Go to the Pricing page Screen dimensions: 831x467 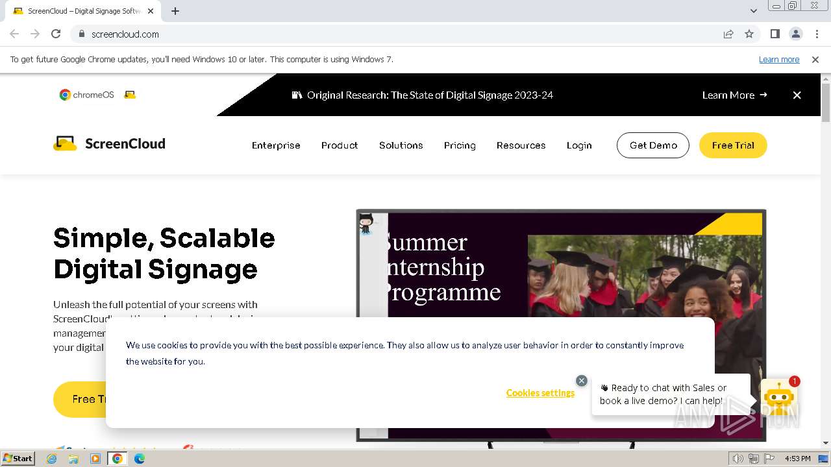pyautogui.click(x=460, y=145)
